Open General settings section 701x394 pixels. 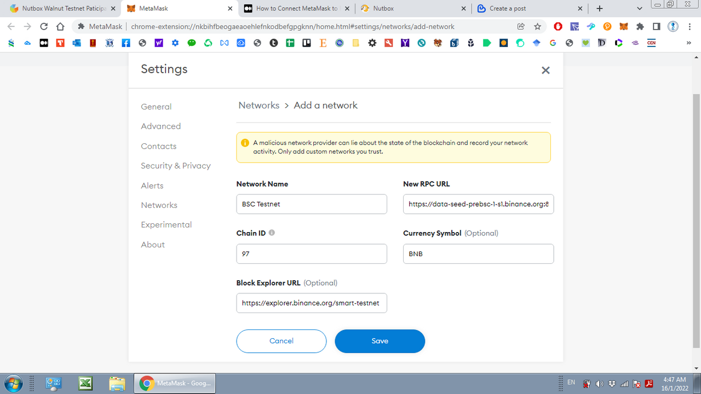tap(156, 107)
